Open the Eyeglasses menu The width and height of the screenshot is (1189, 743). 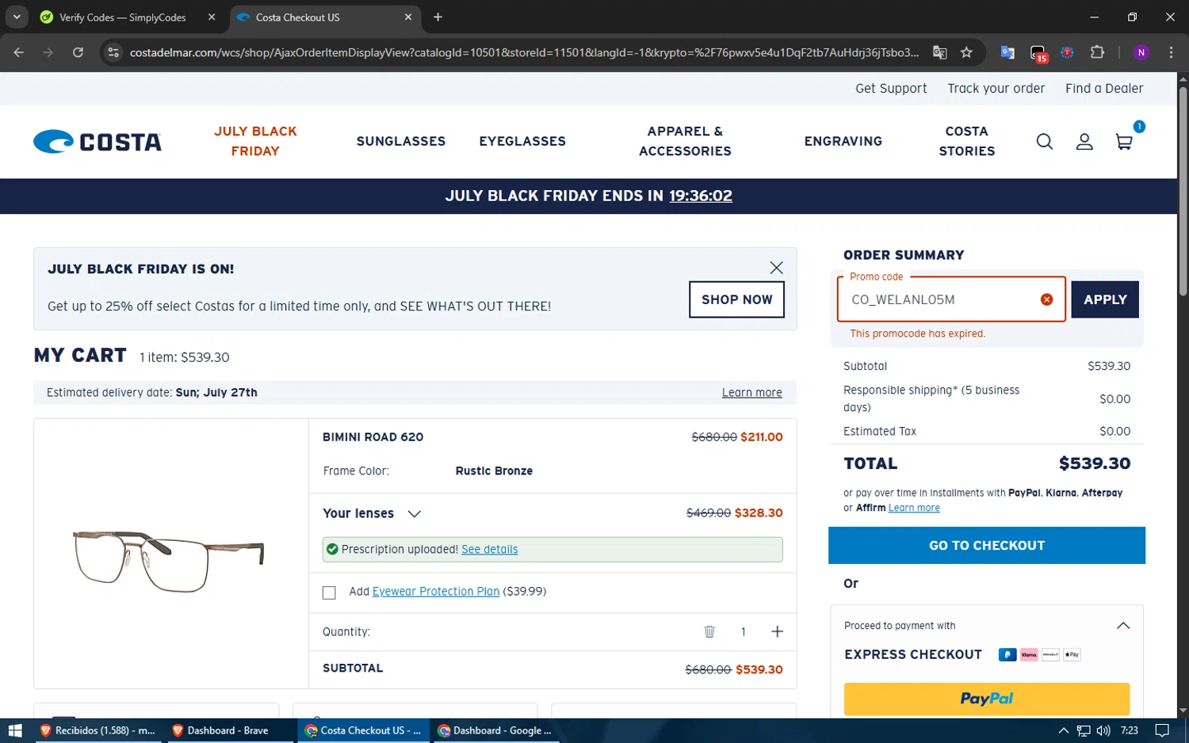[522, 141]
